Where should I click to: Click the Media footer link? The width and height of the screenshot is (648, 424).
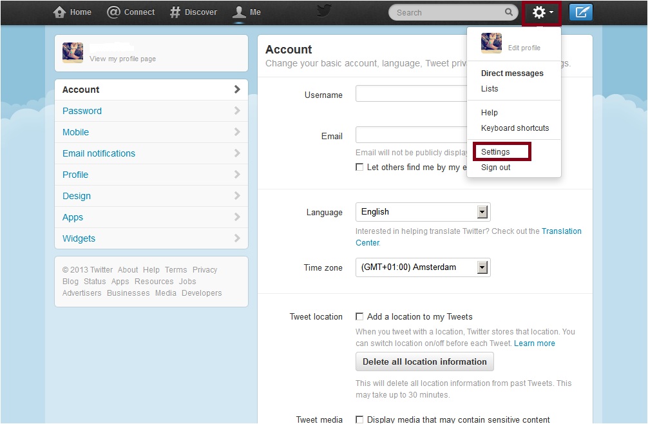pos(166,293)
